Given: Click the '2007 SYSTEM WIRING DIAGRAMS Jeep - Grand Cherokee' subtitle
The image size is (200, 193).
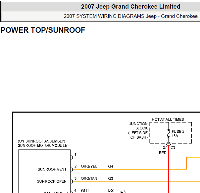Looking at the screenshot, I should click(130, 16).
